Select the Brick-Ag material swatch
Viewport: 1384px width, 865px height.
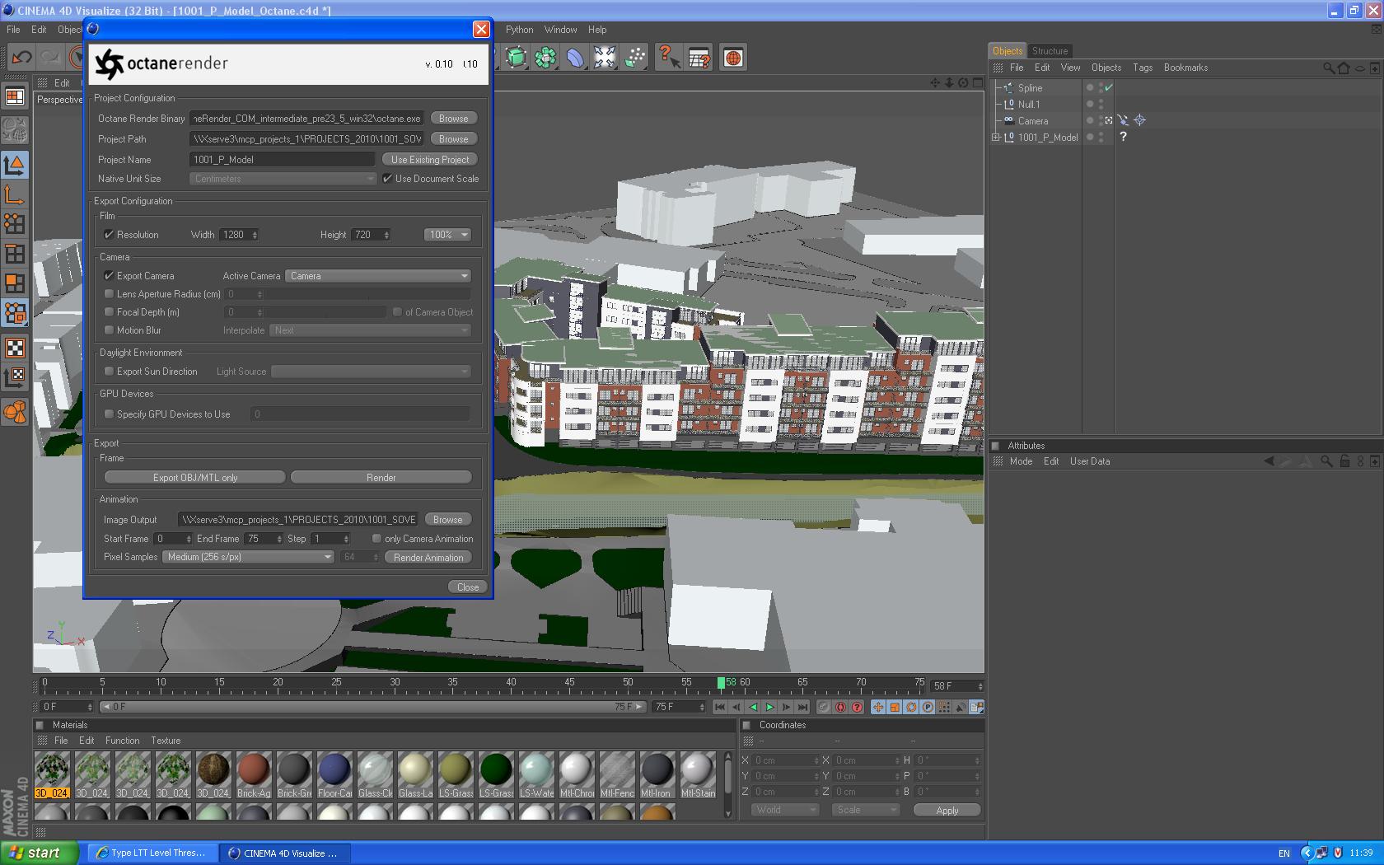click(x=253, y=769)
